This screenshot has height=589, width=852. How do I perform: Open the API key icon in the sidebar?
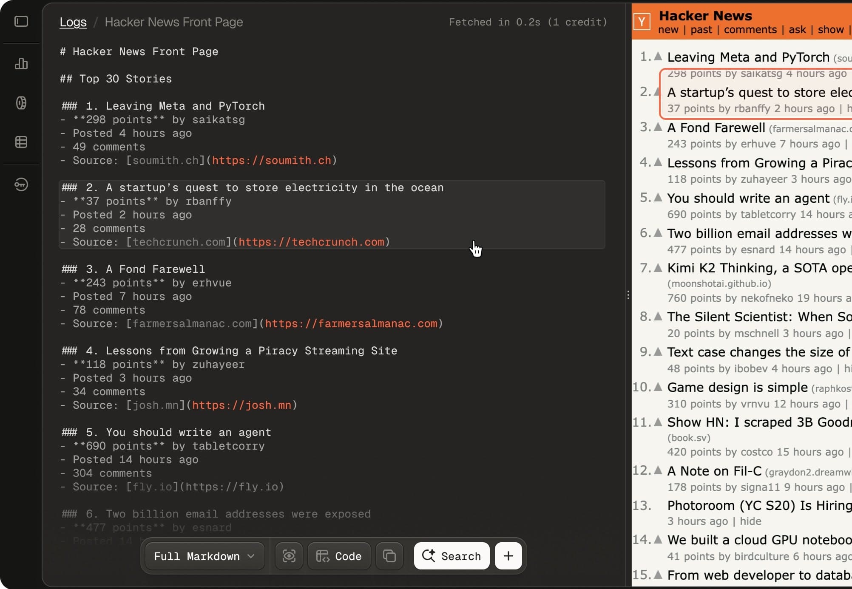[x=21, y=184]
